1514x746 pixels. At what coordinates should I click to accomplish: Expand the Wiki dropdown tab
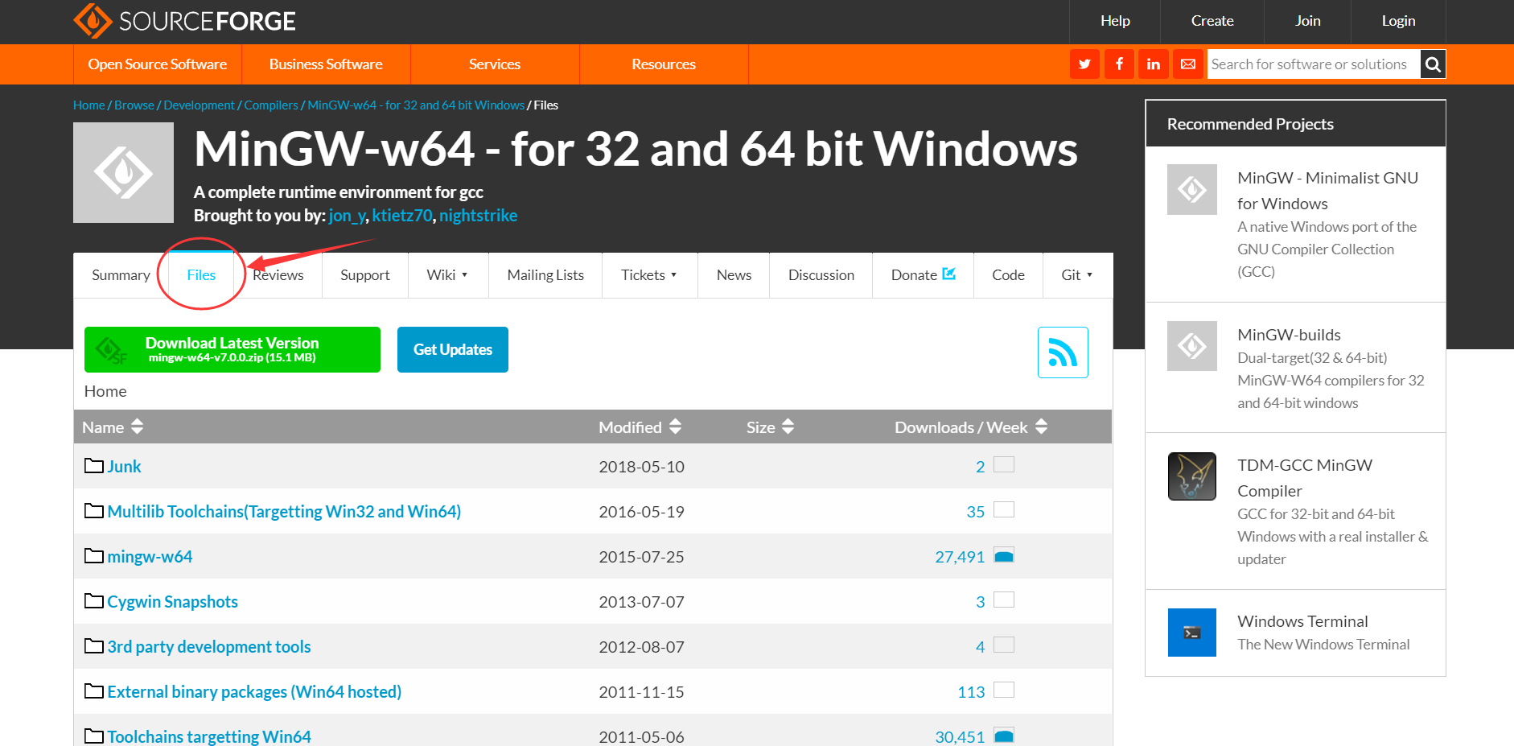(447, 275)
